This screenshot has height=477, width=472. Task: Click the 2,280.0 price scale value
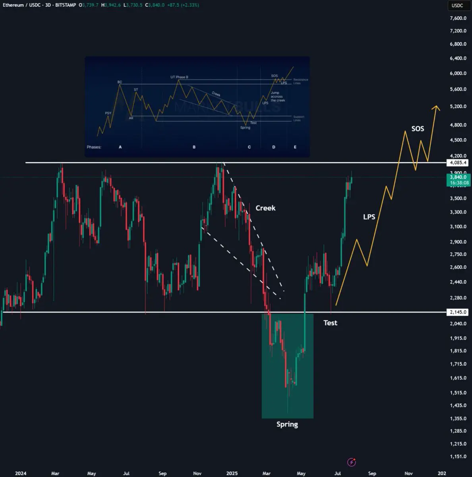pos(458,298)
